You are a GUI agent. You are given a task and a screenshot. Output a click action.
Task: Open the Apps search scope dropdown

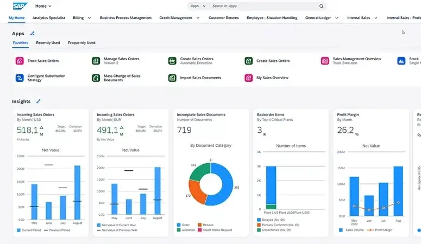[x=198, y=6]
